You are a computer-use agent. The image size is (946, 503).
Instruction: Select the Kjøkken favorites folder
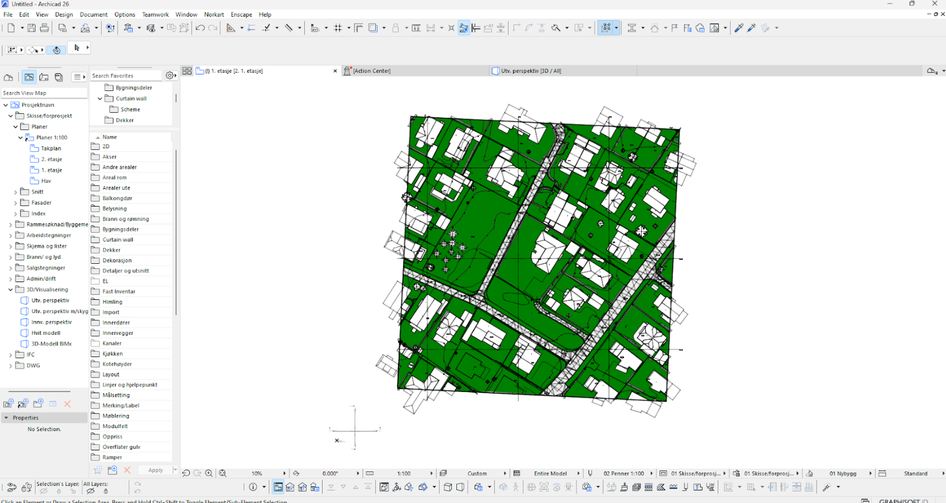click(113, 354)
